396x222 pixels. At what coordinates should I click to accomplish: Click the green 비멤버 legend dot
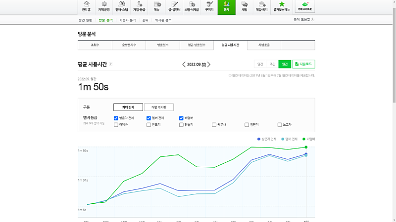[304, 139]
